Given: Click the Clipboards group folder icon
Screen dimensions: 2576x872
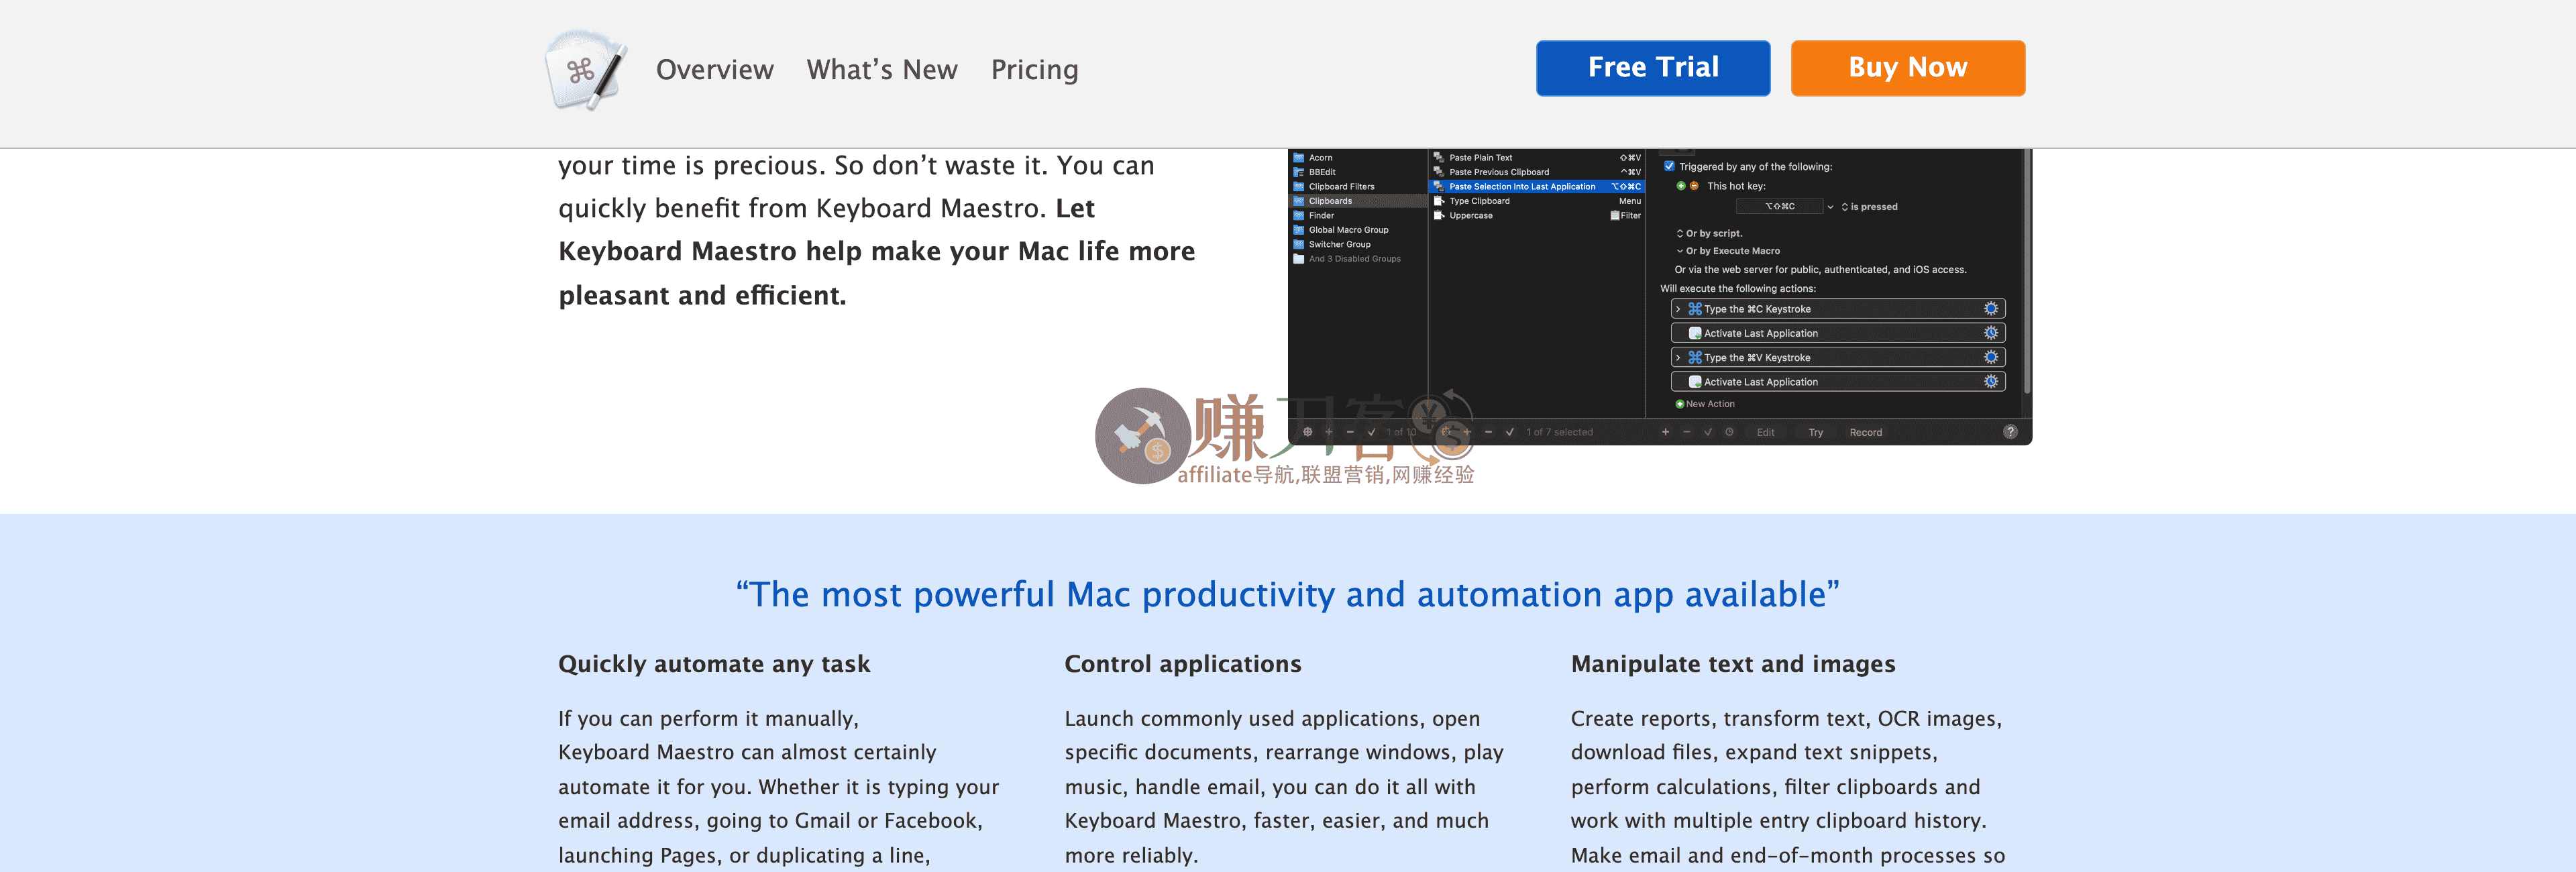Looking at the screenshot, I should [x=1299, y=201].
